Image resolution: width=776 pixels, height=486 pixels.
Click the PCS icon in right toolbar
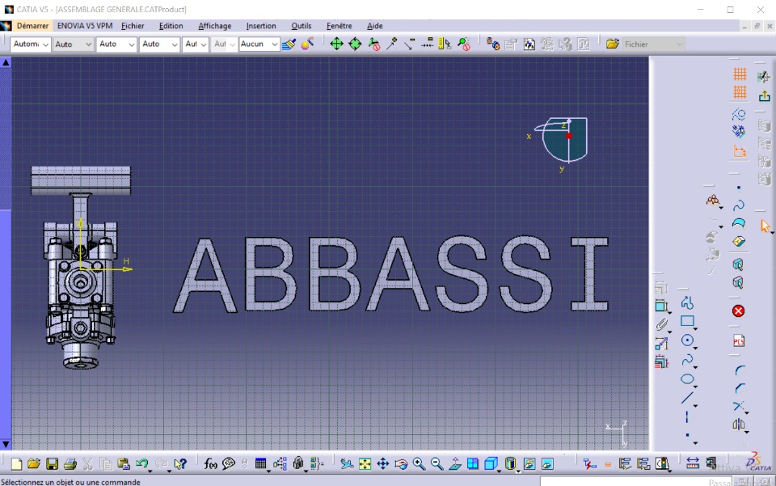point(739,341)
